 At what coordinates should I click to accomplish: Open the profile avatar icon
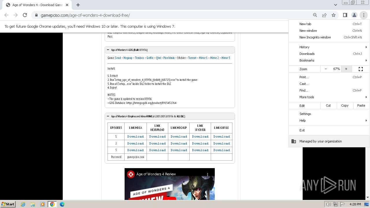354,15
